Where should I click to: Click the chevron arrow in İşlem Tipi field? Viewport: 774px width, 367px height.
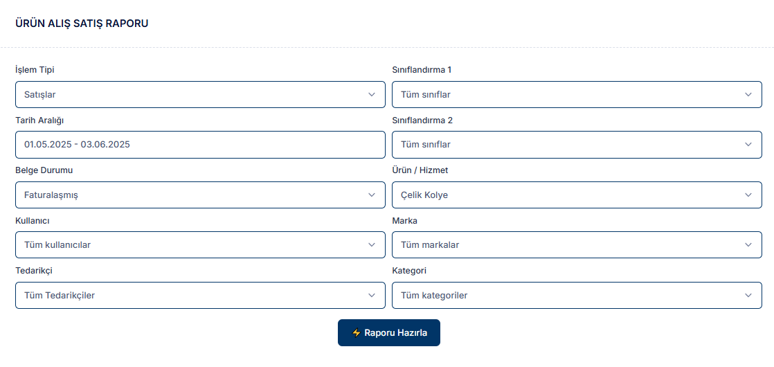point(372,95)
